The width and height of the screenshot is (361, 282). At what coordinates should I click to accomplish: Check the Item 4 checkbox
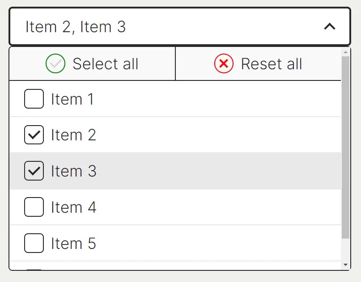[34, 207]
